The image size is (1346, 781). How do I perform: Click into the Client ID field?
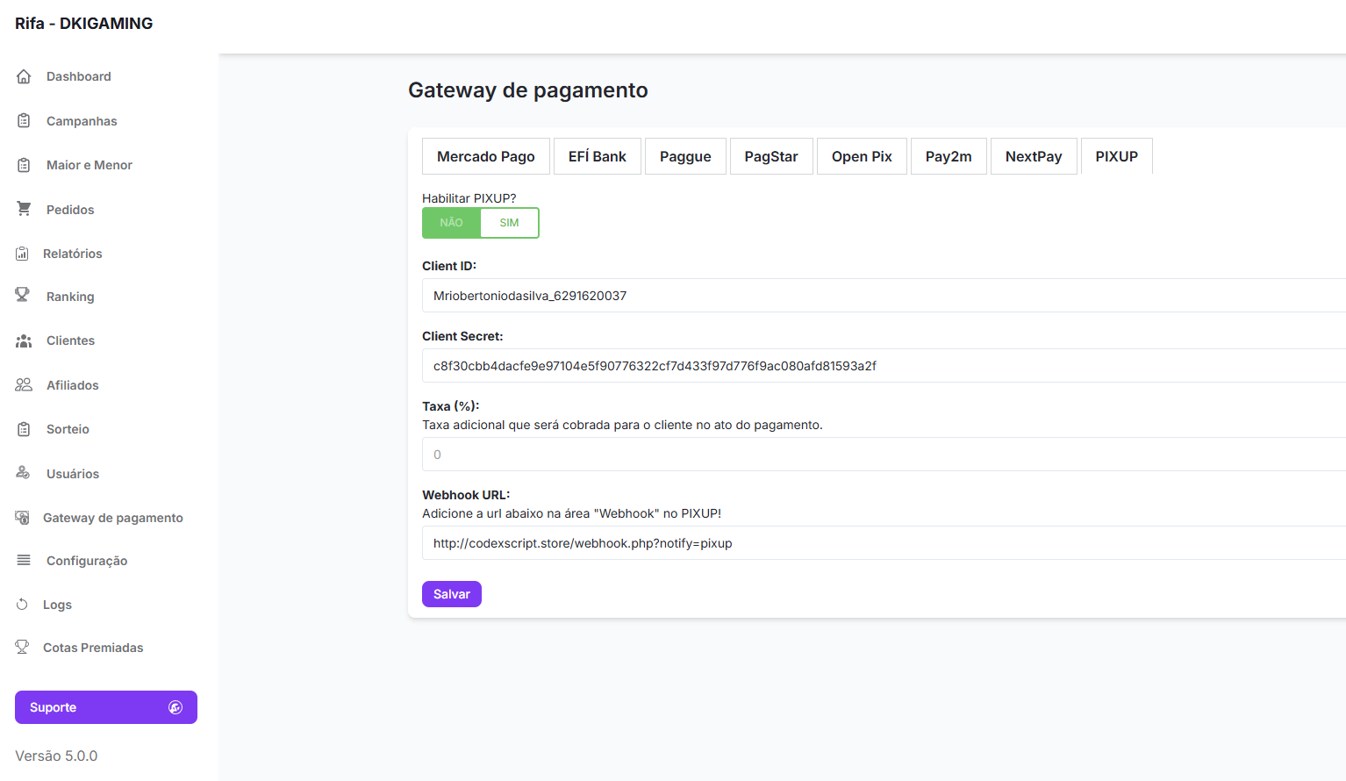point(877,296)
